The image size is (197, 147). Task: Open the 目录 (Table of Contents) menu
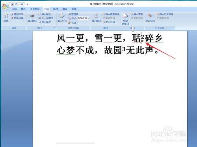[6, 19]
